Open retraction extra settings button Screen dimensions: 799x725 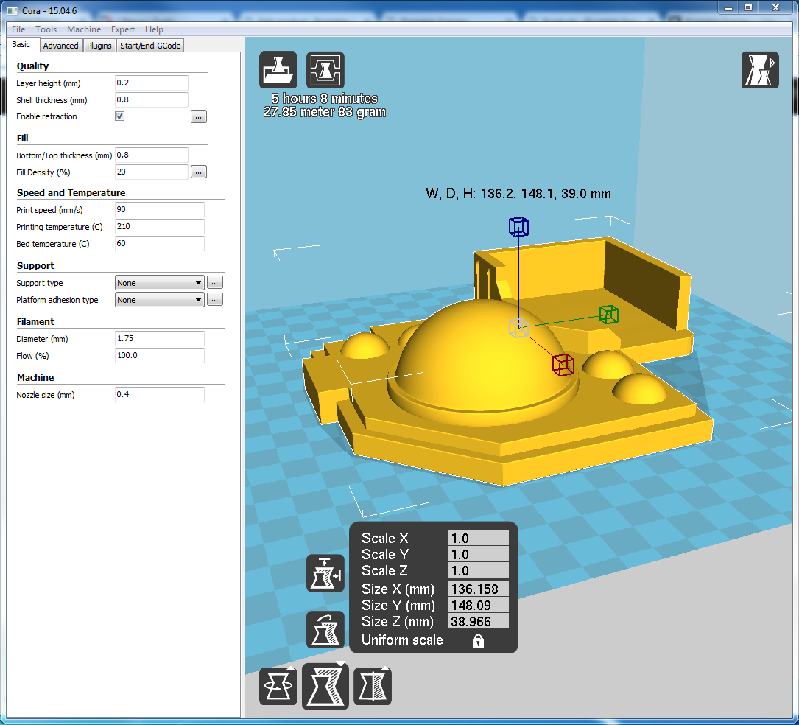coord(199,116)
